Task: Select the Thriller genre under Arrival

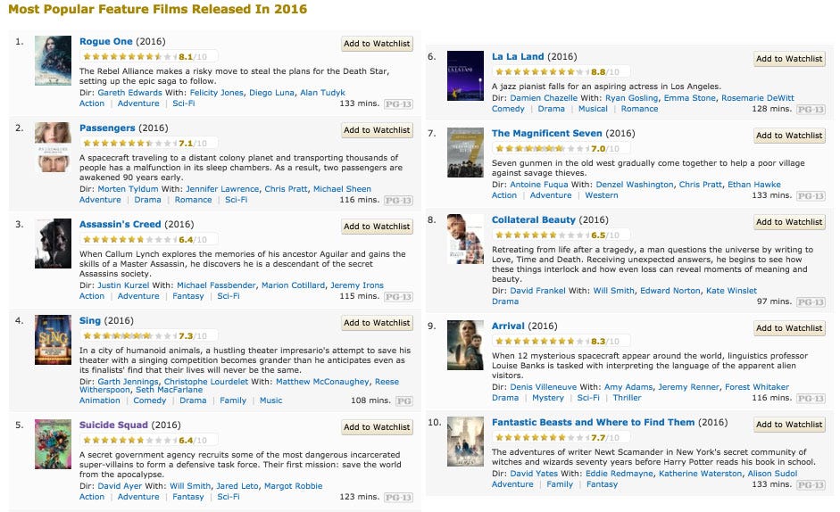Action: pos(627,398)
